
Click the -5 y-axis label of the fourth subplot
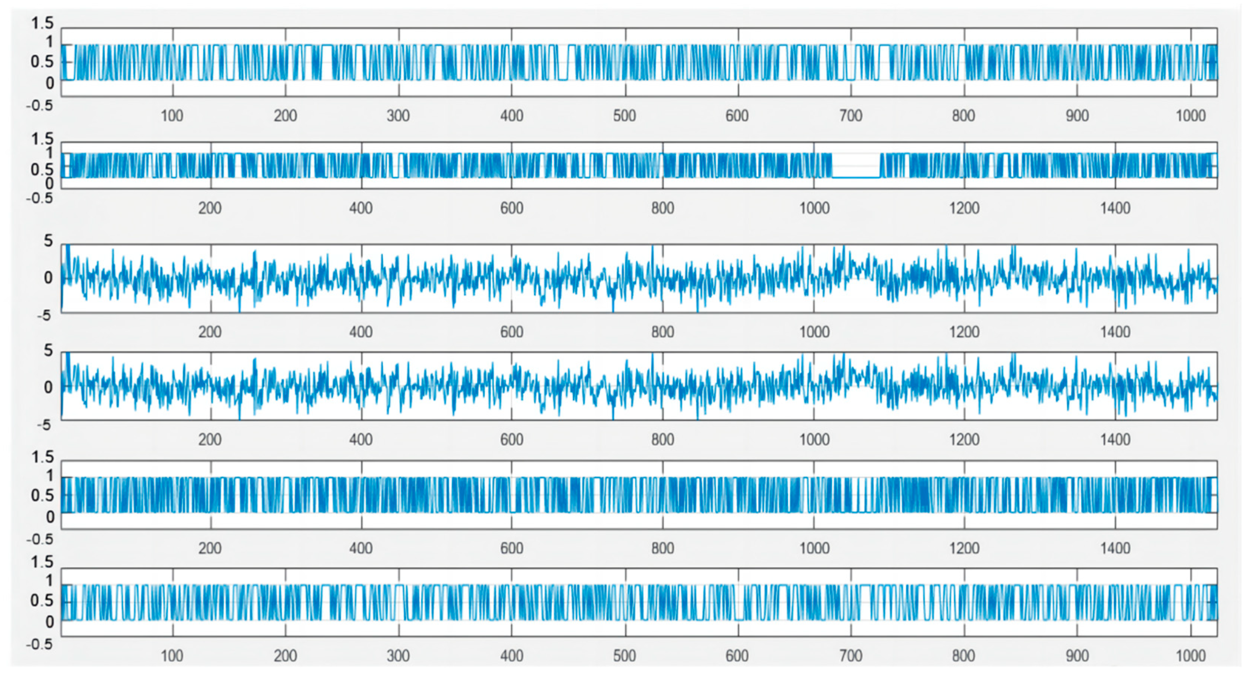pyautogui.click(x=44, y=425)
